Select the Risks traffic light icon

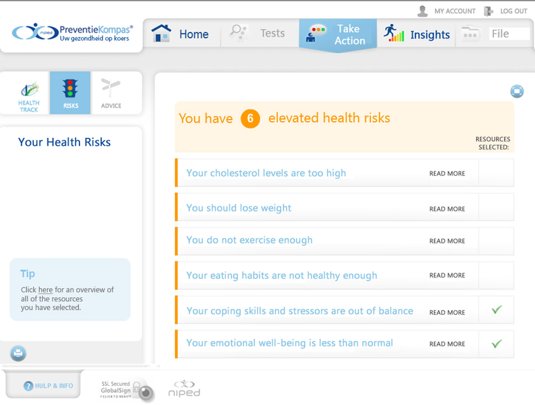[x=70, y=93]
